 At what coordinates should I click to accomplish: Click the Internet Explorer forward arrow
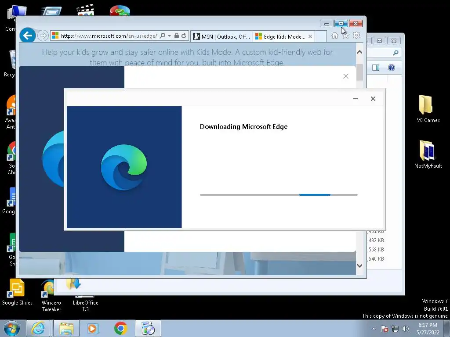pyautogui.click(x=43, y=36)
